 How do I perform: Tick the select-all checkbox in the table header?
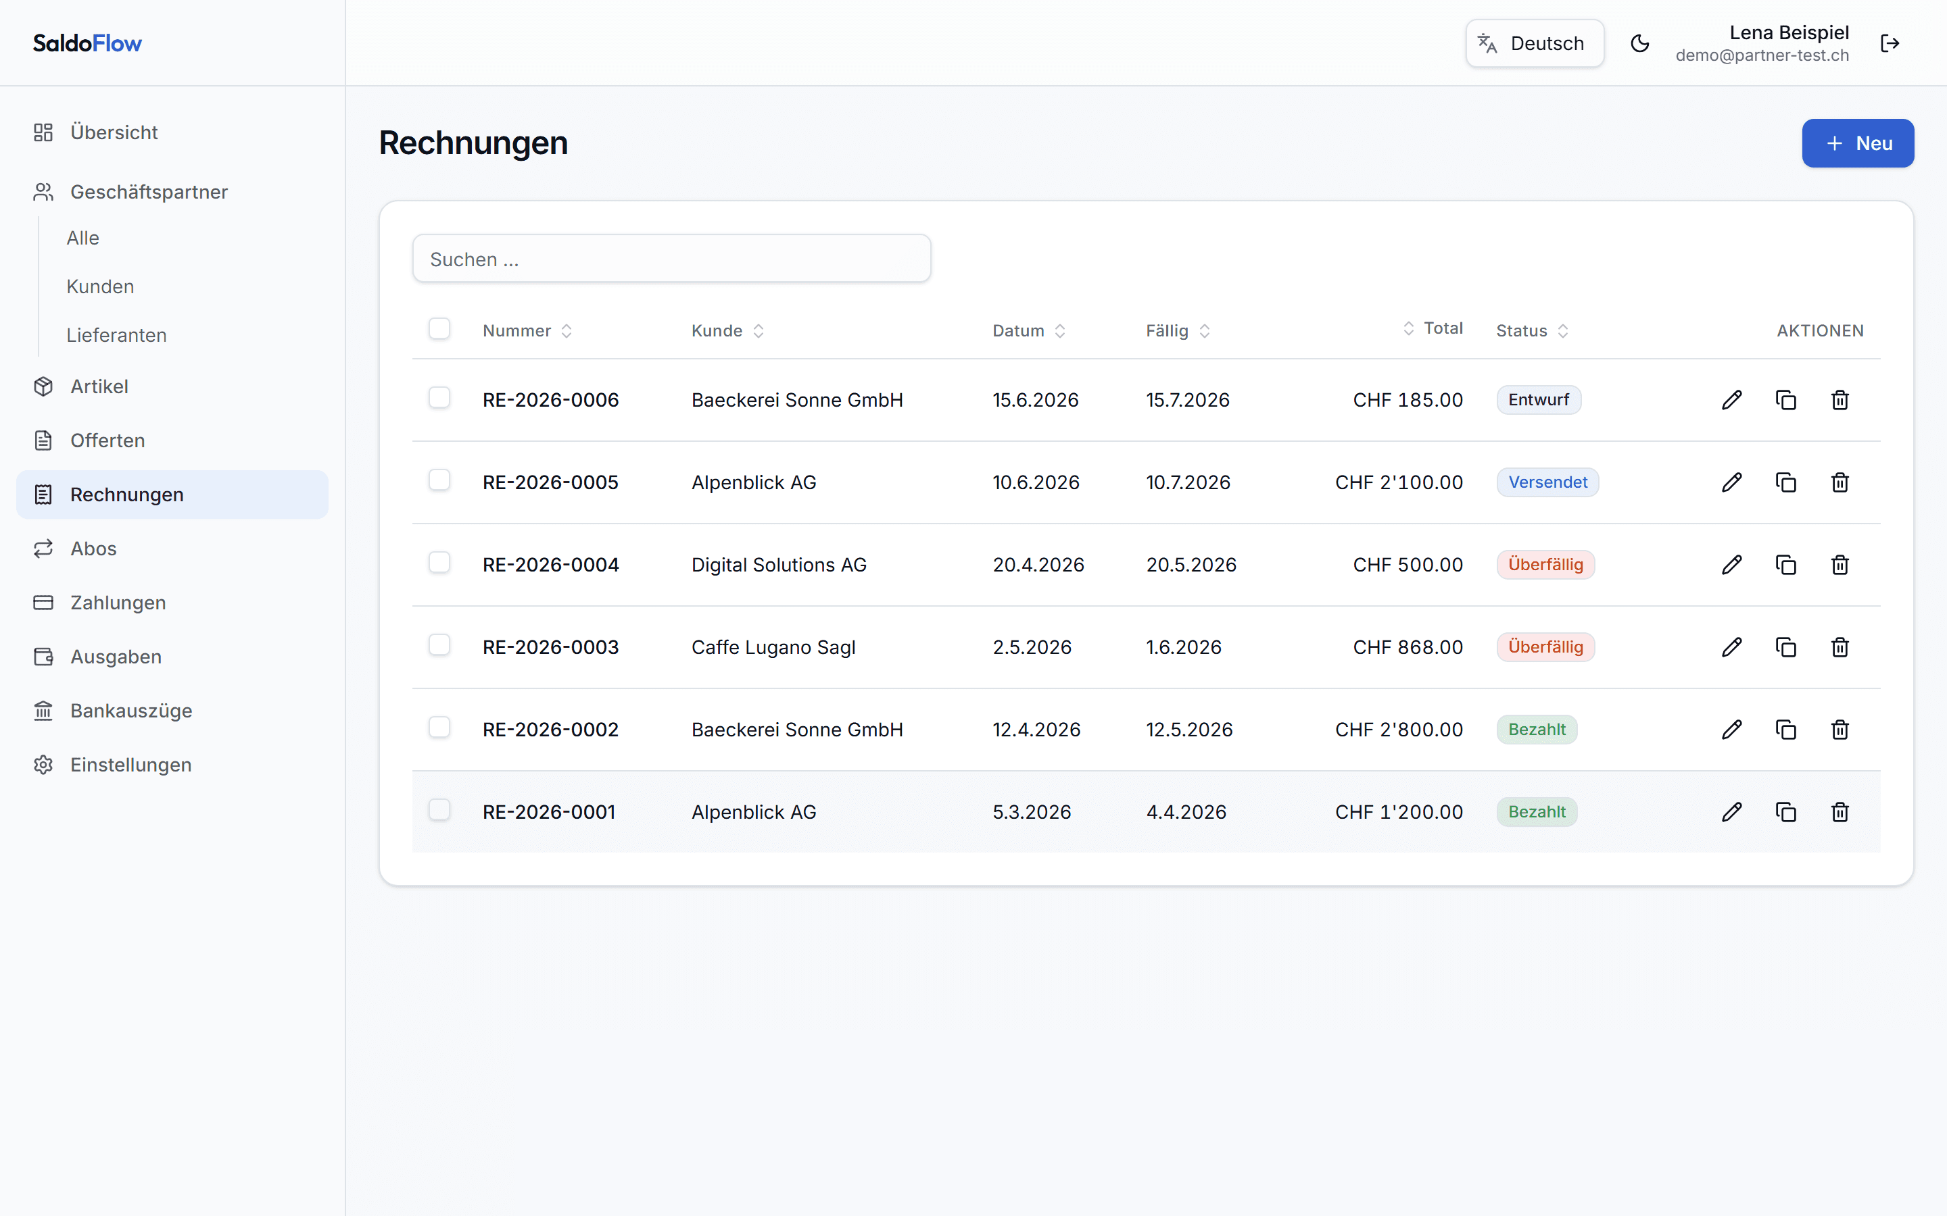tap(439, 328)
